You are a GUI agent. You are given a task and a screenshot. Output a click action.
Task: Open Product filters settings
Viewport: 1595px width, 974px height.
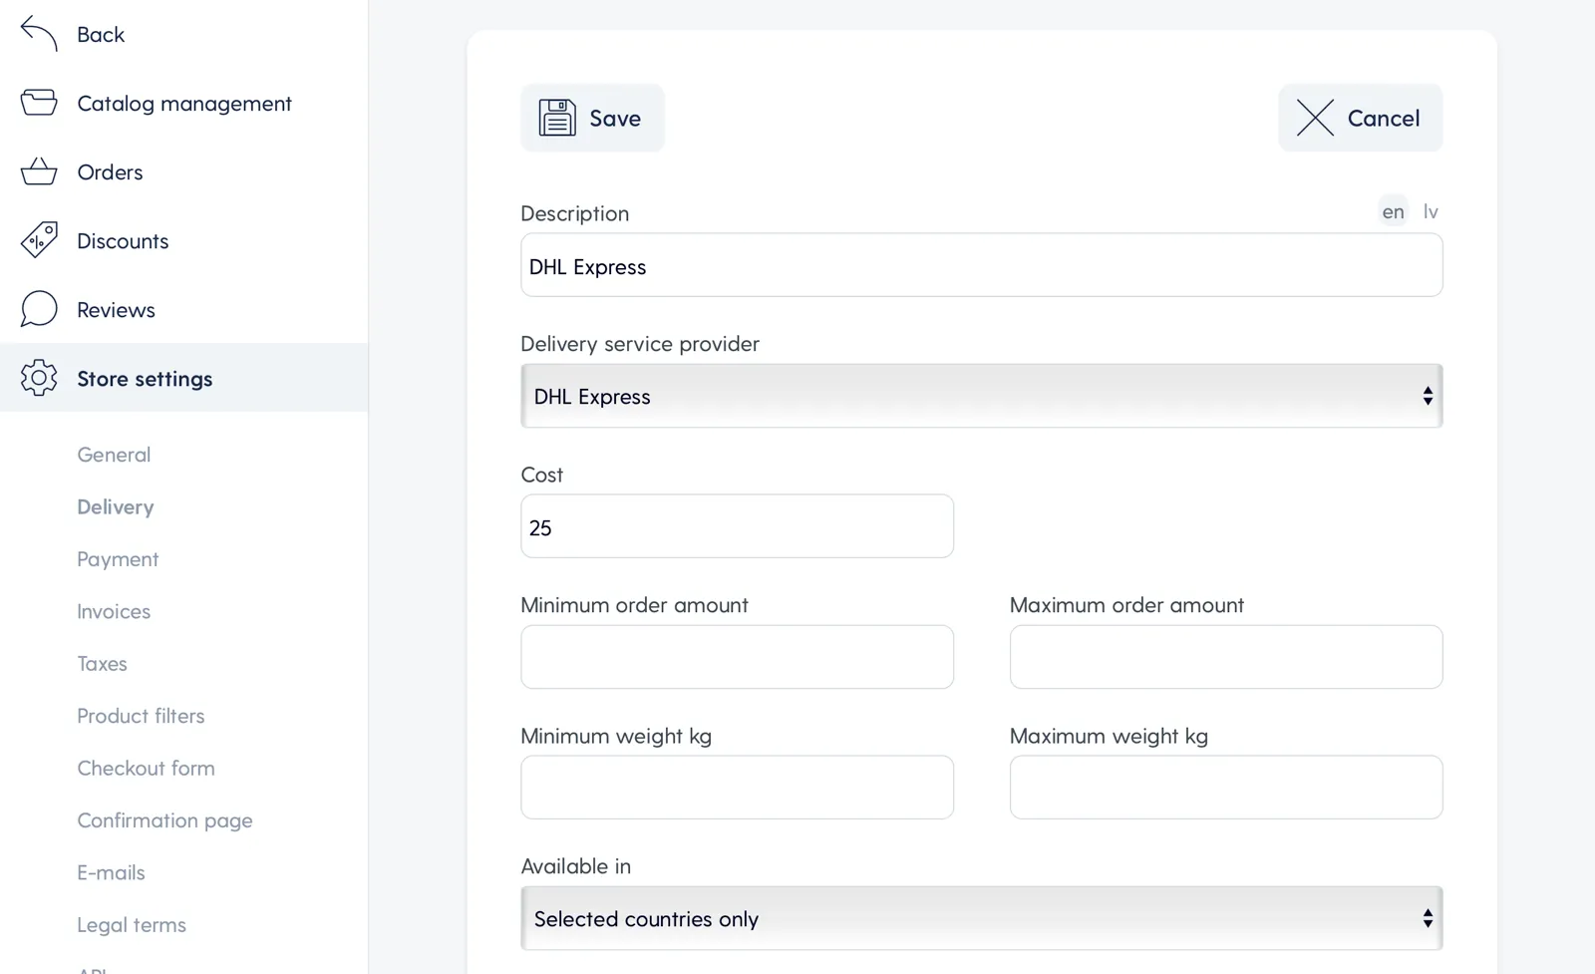tap(141, 716)
